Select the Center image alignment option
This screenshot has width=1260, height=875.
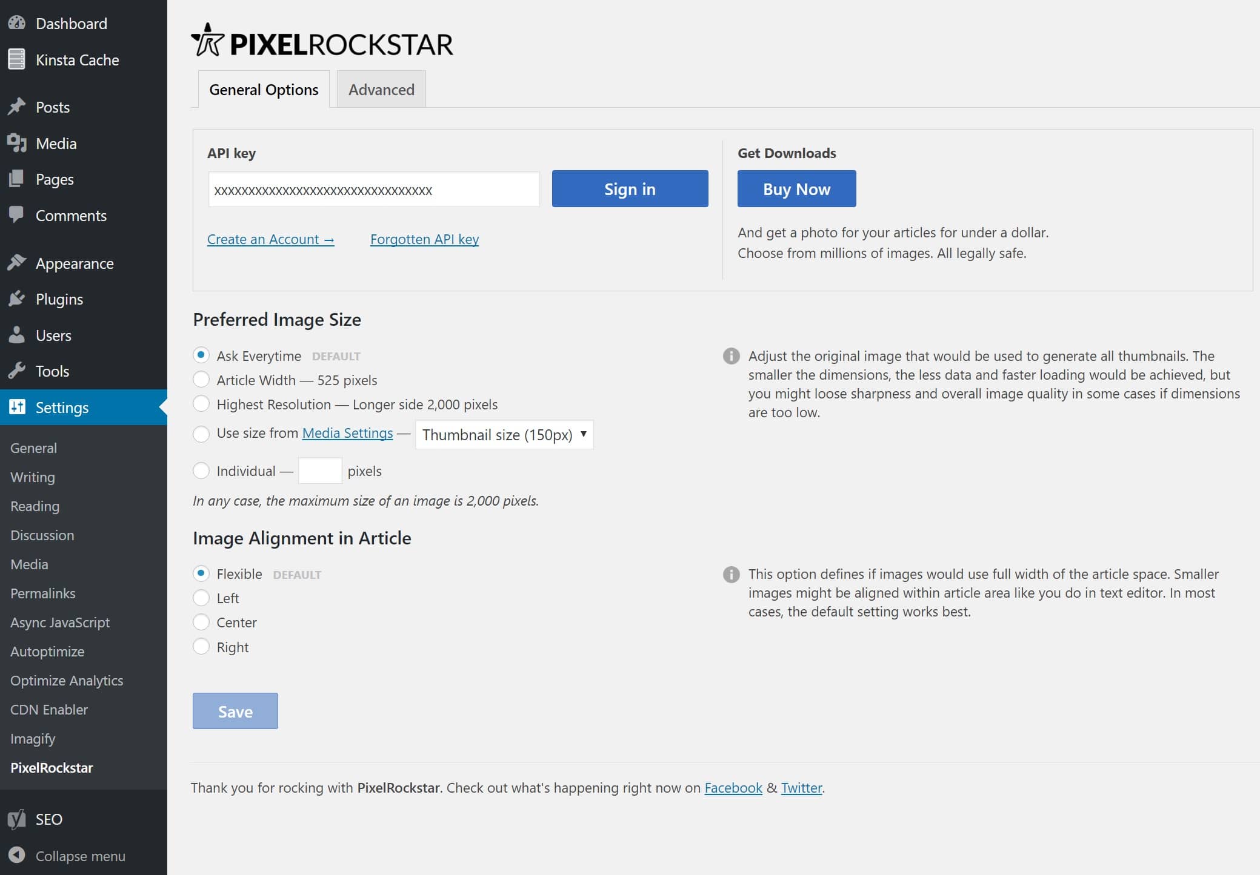(x=201, y=622)
